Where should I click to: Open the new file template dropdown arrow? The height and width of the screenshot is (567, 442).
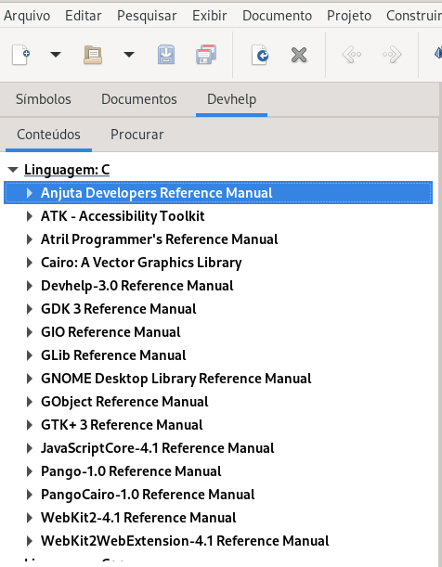56,55
